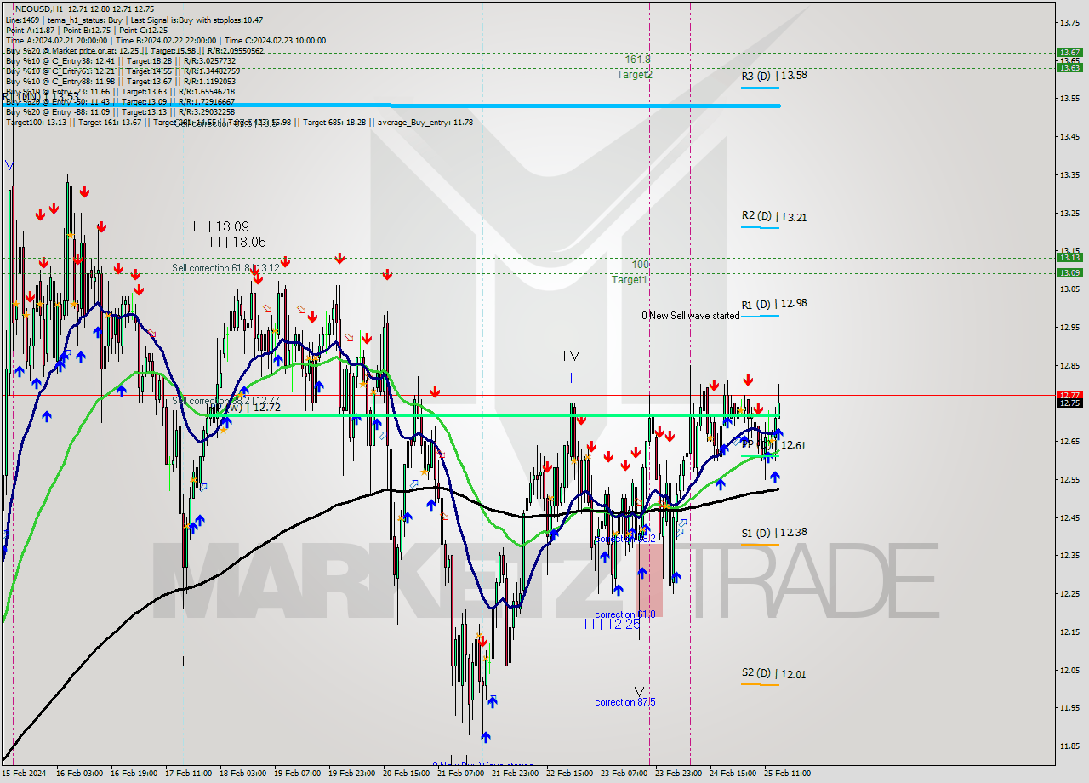Click the 13.45 price axis value
Screen dimensions: 1089x783
tap(1069, 136)
